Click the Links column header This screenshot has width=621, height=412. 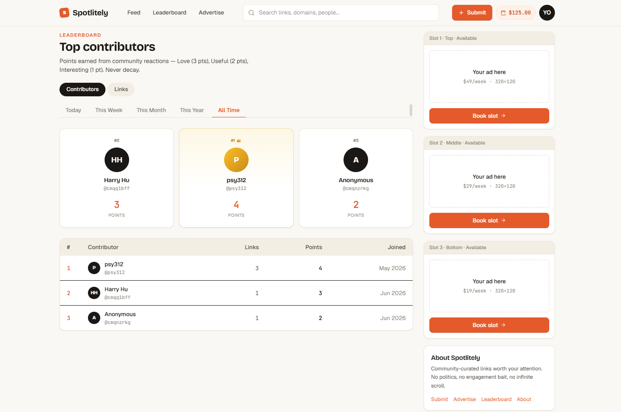click(x=252, y=247)
